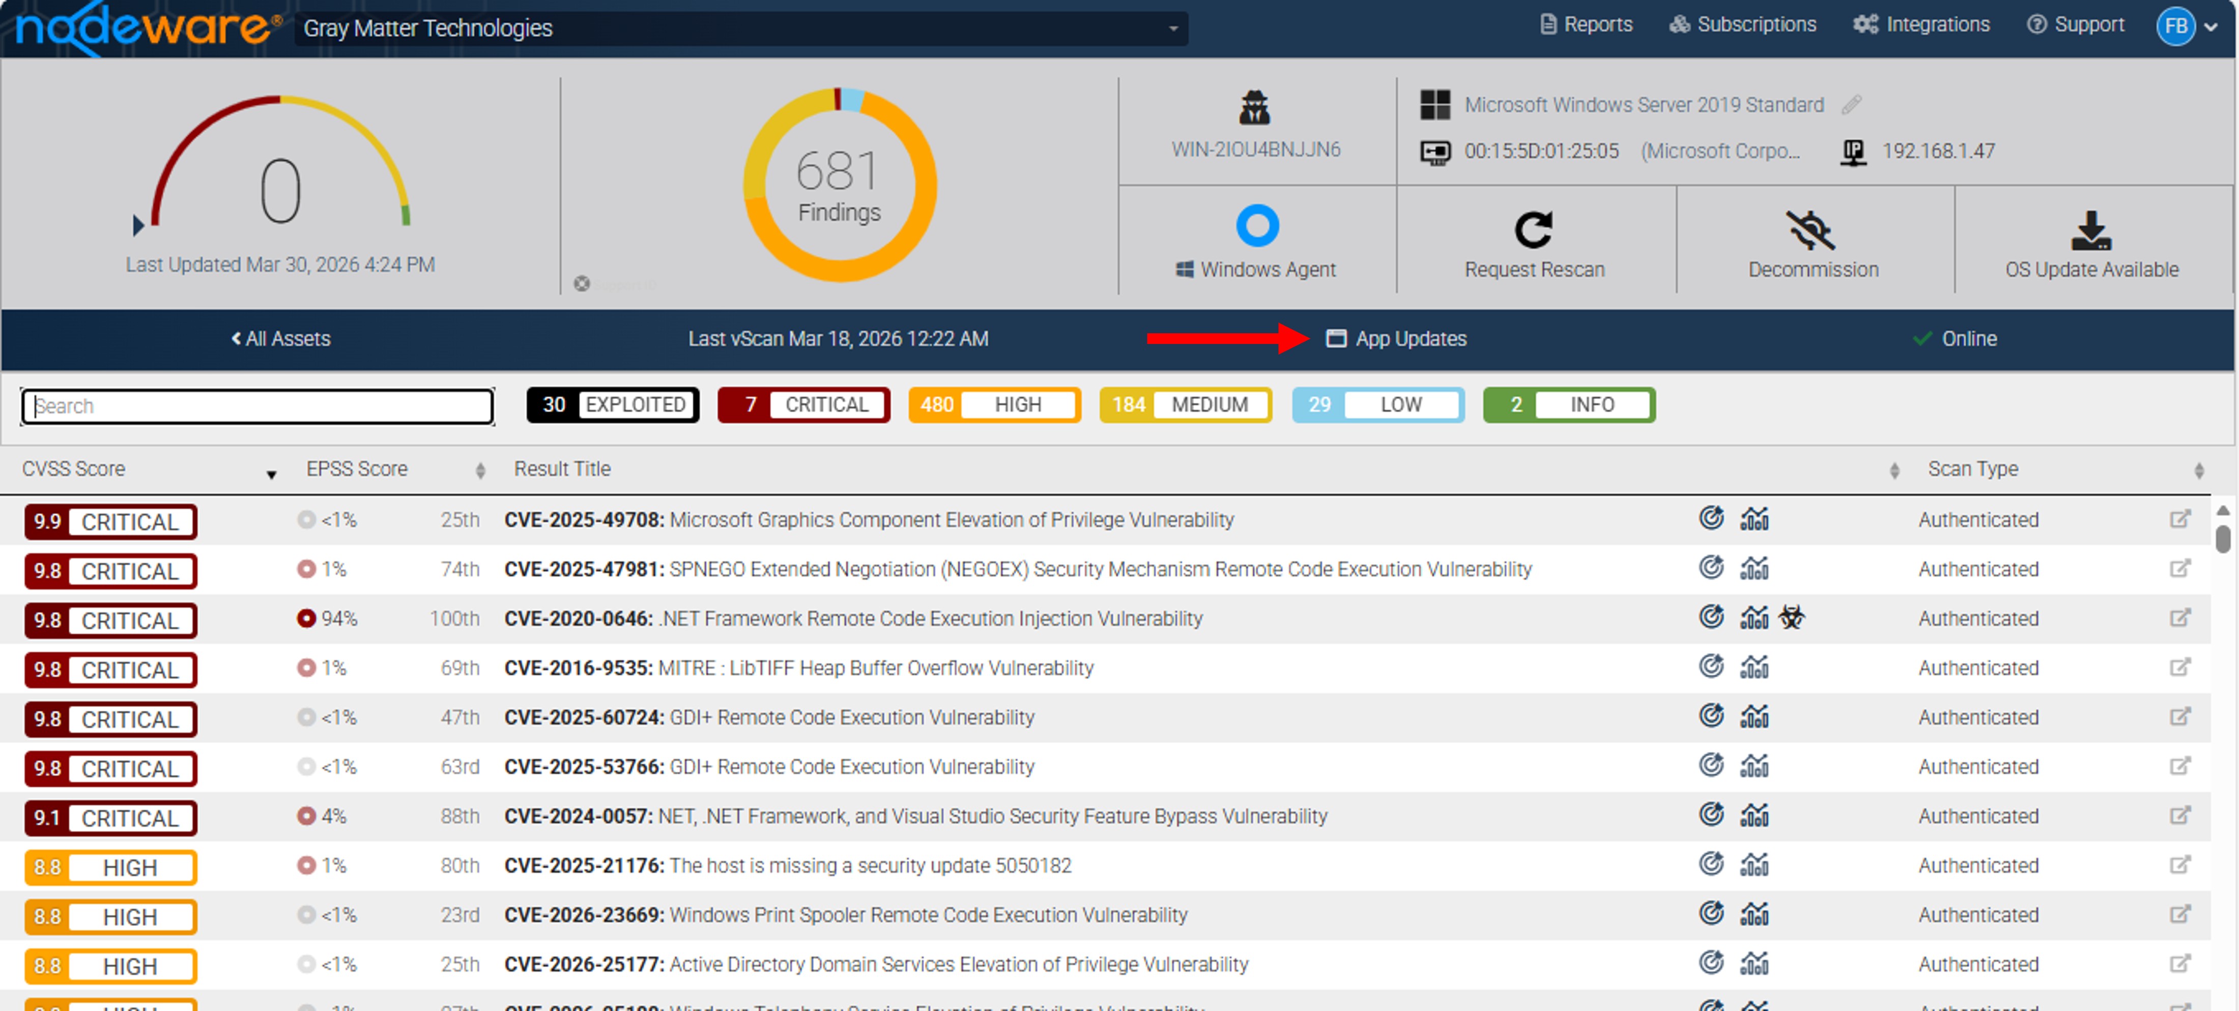Image resolution: width=2239 pixels, height=1011 pixels.
Task: Toggle the HIGH severity filter
Action: 994,404
